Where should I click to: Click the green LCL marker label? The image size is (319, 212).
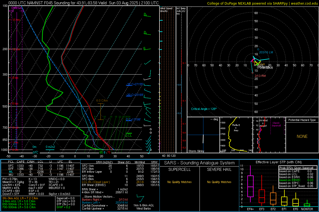click(129, 135)
